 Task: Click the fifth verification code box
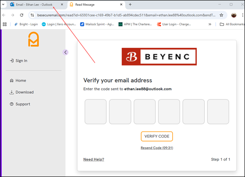coord(194,112)
